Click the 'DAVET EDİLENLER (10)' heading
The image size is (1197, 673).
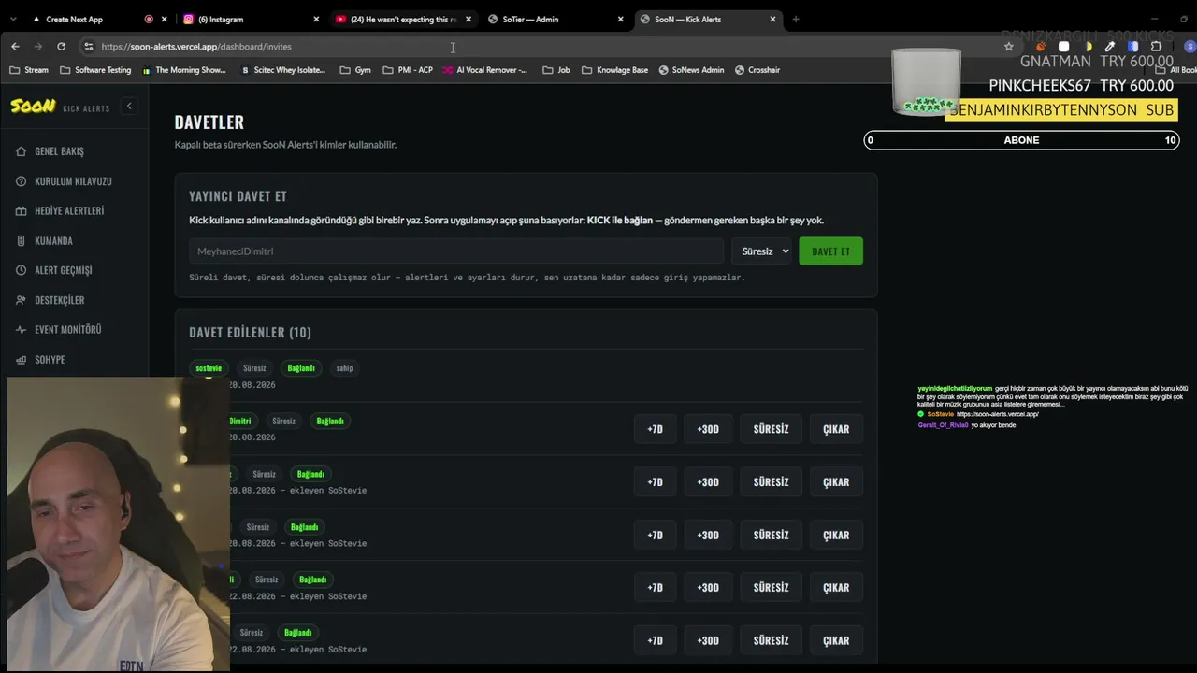250,332
